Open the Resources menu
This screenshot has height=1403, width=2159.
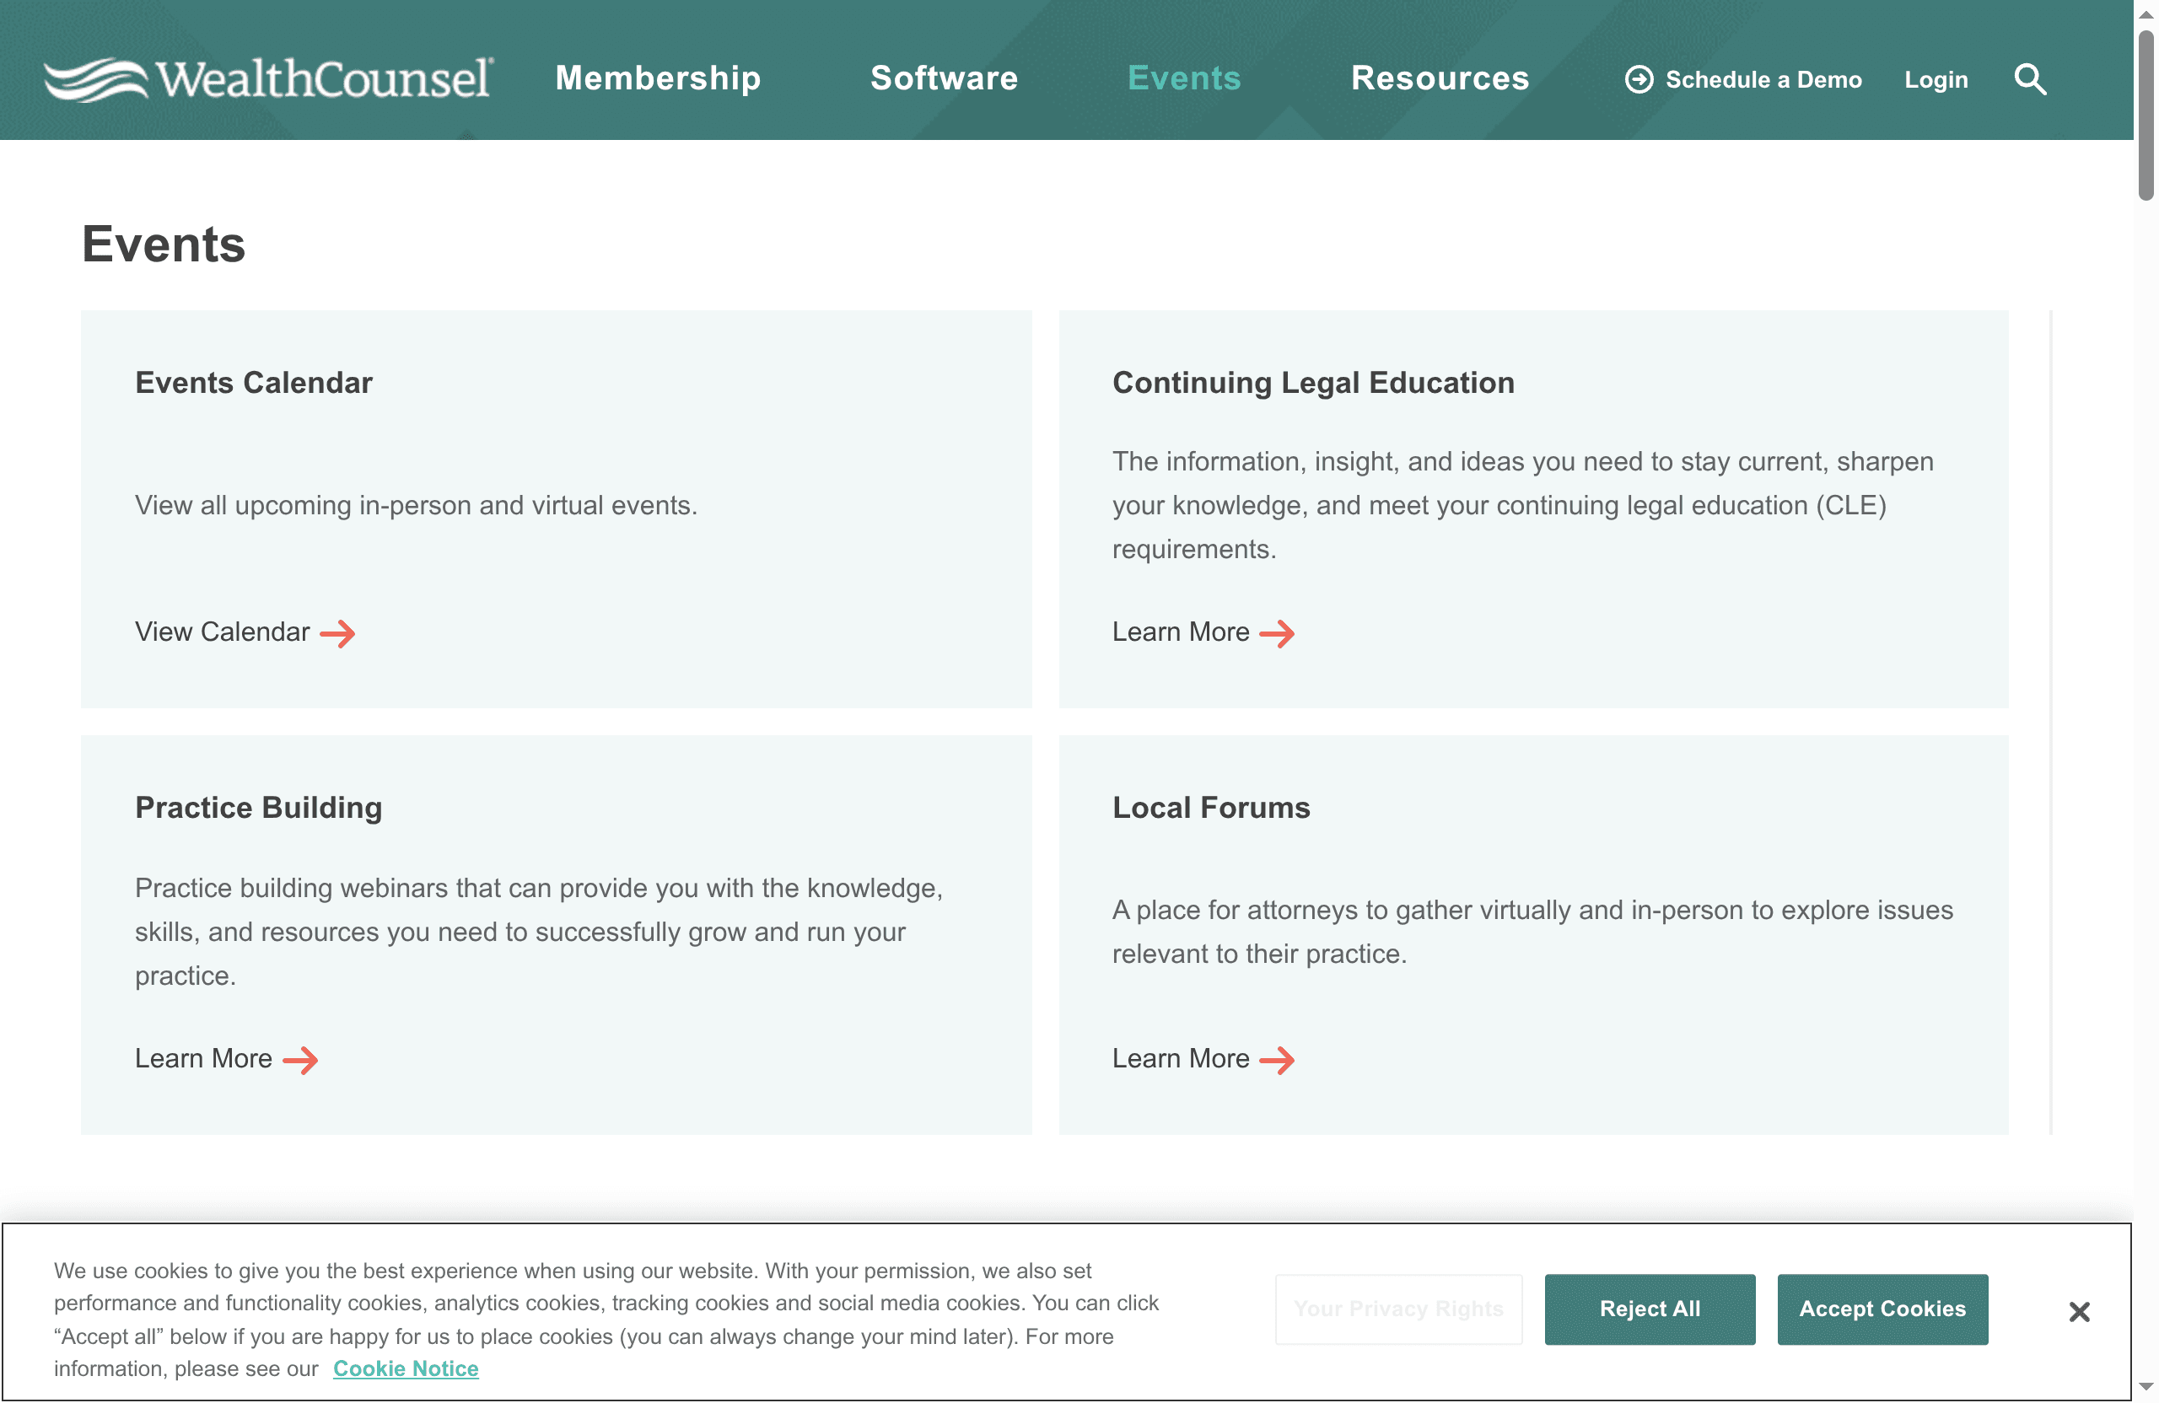click(1439, 79)
